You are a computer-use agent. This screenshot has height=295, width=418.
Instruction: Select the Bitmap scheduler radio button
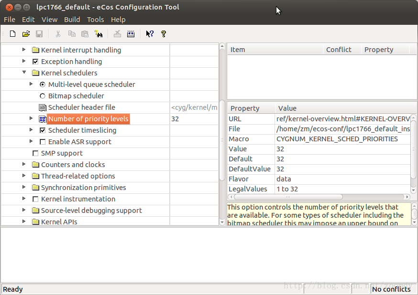(43, 96)
